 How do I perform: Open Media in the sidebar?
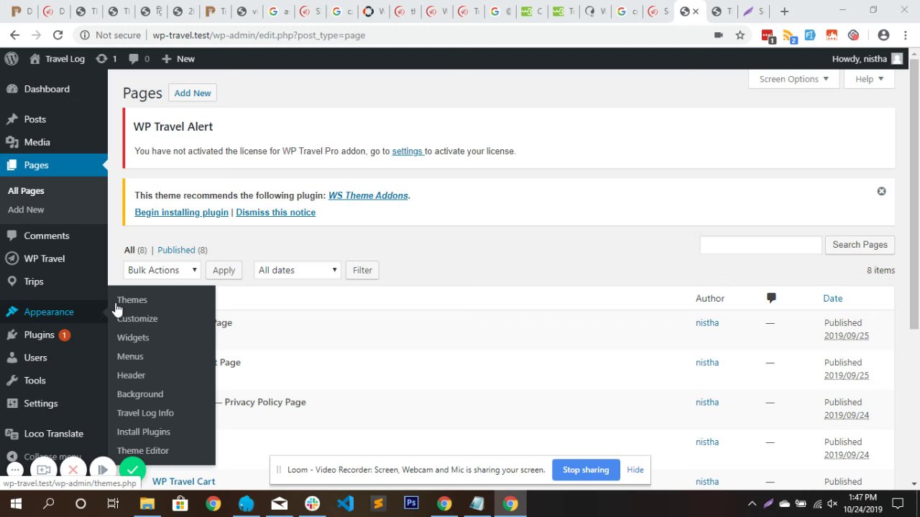pyautogui.click(x=37, y=142)
